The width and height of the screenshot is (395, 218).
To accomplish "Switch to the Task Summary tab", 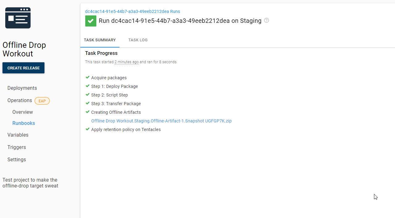I will click(100, 40).
